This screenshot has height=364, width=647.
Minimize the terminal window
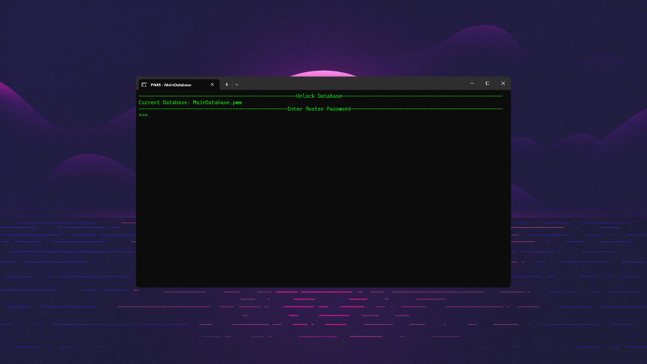click(472, 84)
